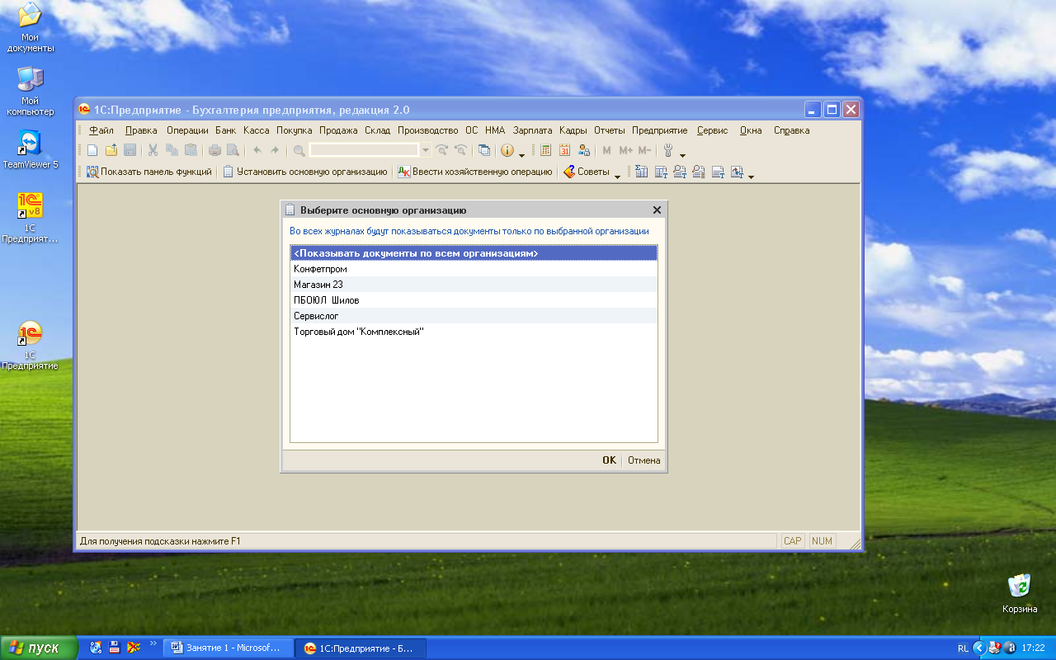This screenshot has height=660, width=1056.
Task: Click the Советы toolbar button
Action: pyautogui.click(x=587, y=172)
